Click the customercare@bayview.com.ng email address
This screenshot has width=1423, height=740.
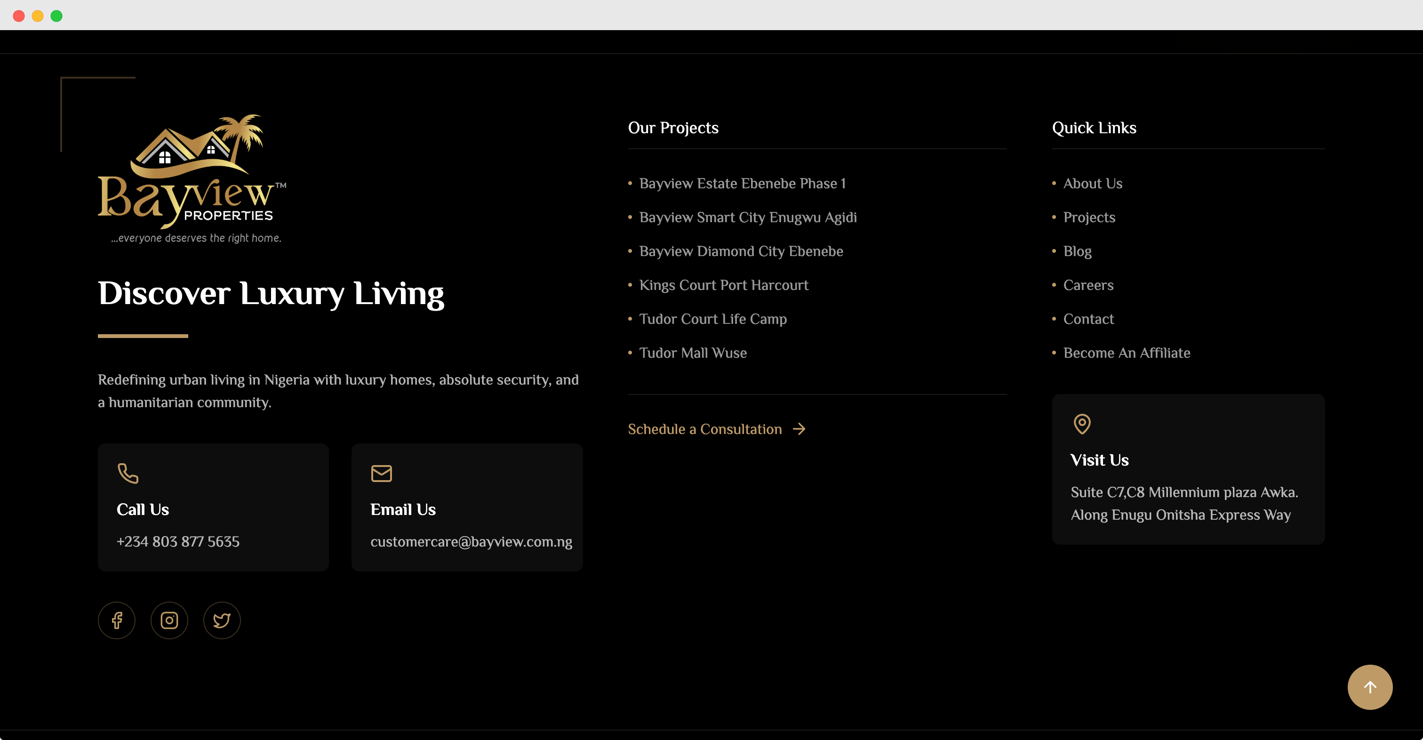pyautogui.click(x=472, y=542)
